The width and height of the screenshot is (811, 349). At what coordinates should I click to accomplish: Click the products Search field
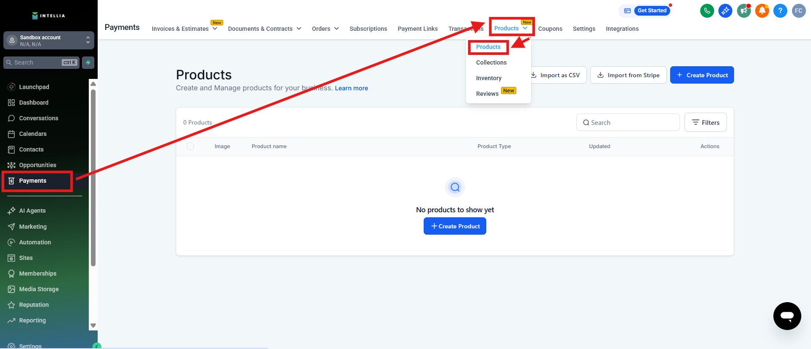point(628,122)
